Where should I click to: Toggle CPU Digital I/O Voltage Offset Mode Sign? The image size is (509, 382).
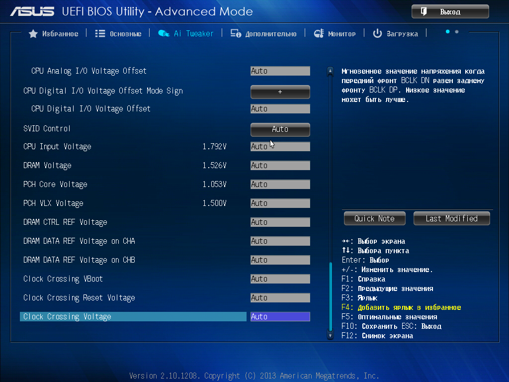[x=280, y=92]
